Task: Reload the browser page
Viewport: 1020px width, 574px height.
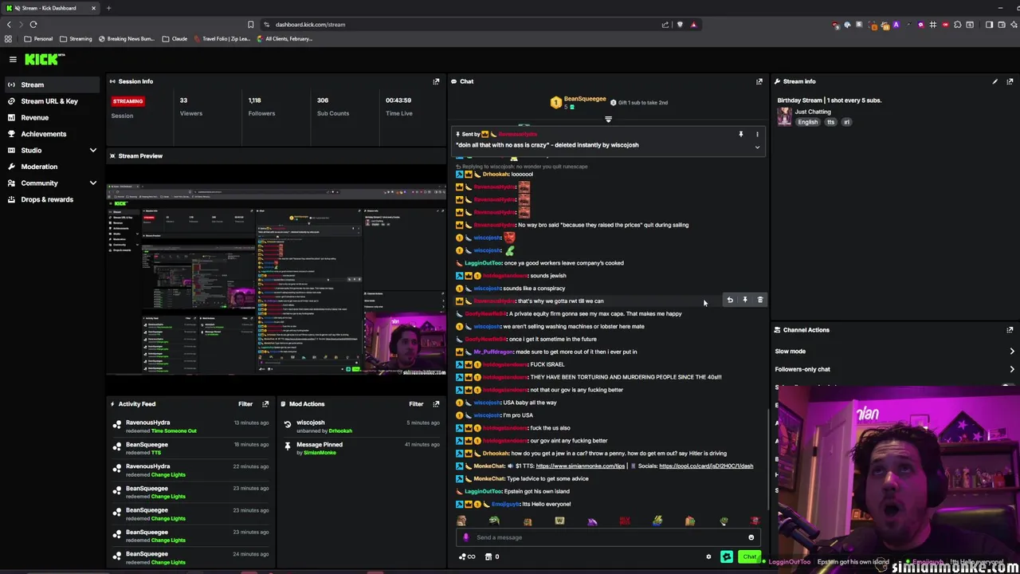Action: click(x=33, y=25)
